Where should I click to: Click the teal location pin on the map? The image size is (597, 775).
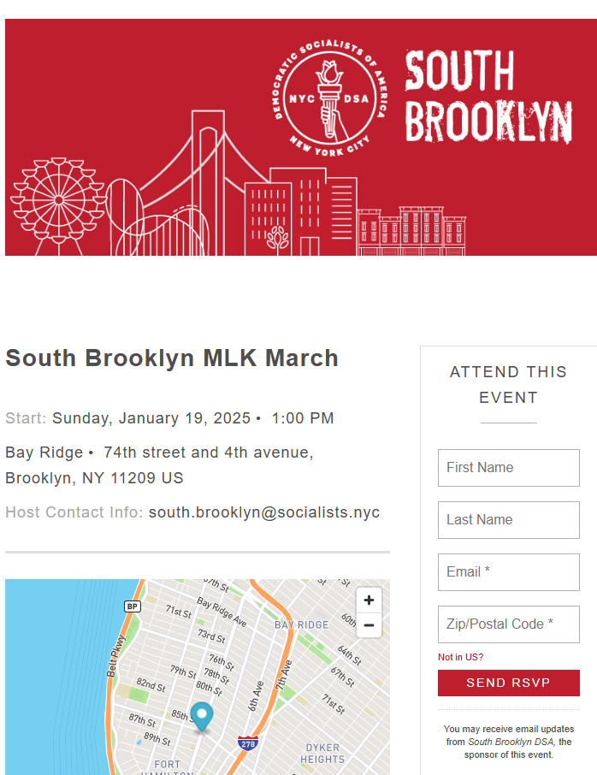click(202, 717)
